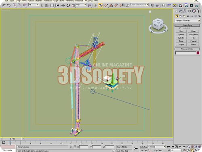Open the object color swatch
Screen dimensions: 202x152
198,53
